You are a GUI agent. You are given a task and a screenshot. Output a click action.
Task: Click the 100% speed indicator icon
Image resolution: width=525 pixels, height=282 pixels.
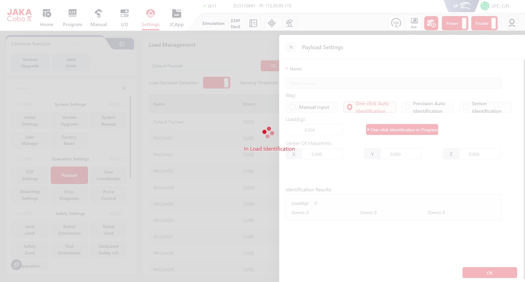pyautogui.click(x=396, y=23)
